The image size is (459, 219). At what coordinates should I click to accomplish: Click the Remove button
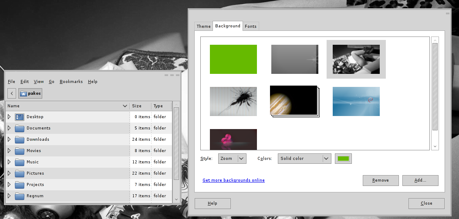(x=381, y=180)
